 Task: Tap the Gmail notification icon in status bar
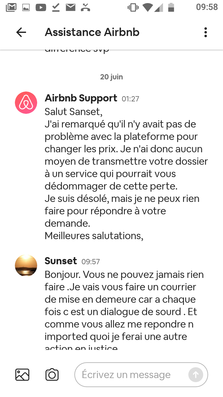point(11,7)
